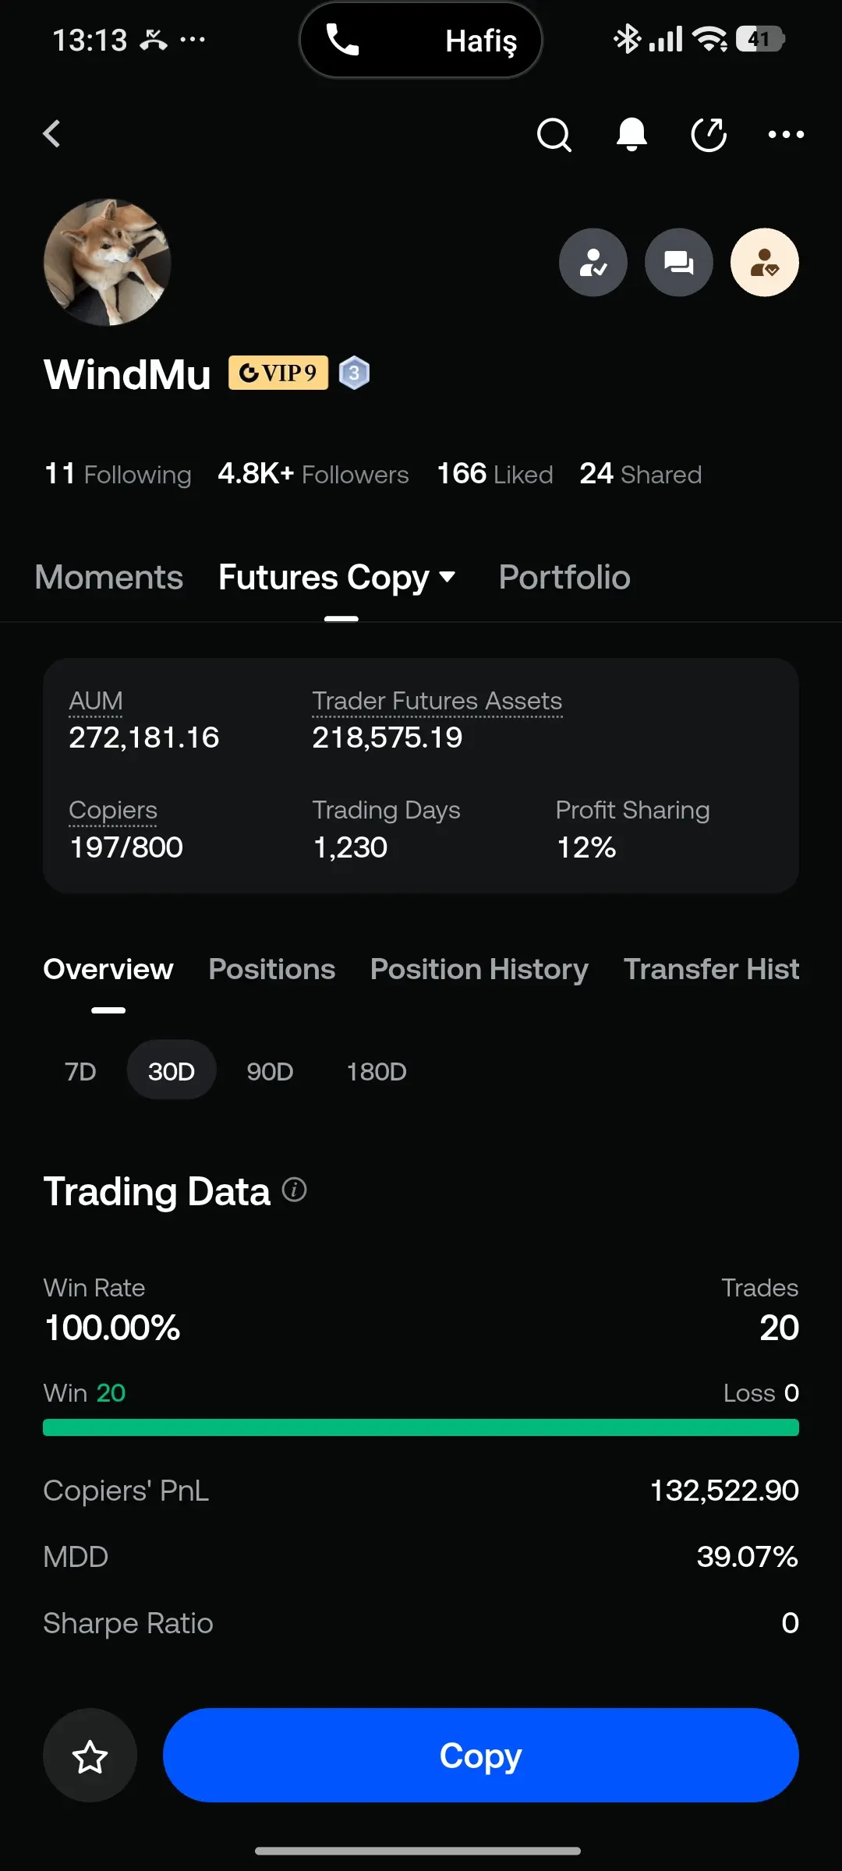Select the 180D time range
Screen dimensions: 842x1871
[x=377, y=1071]
